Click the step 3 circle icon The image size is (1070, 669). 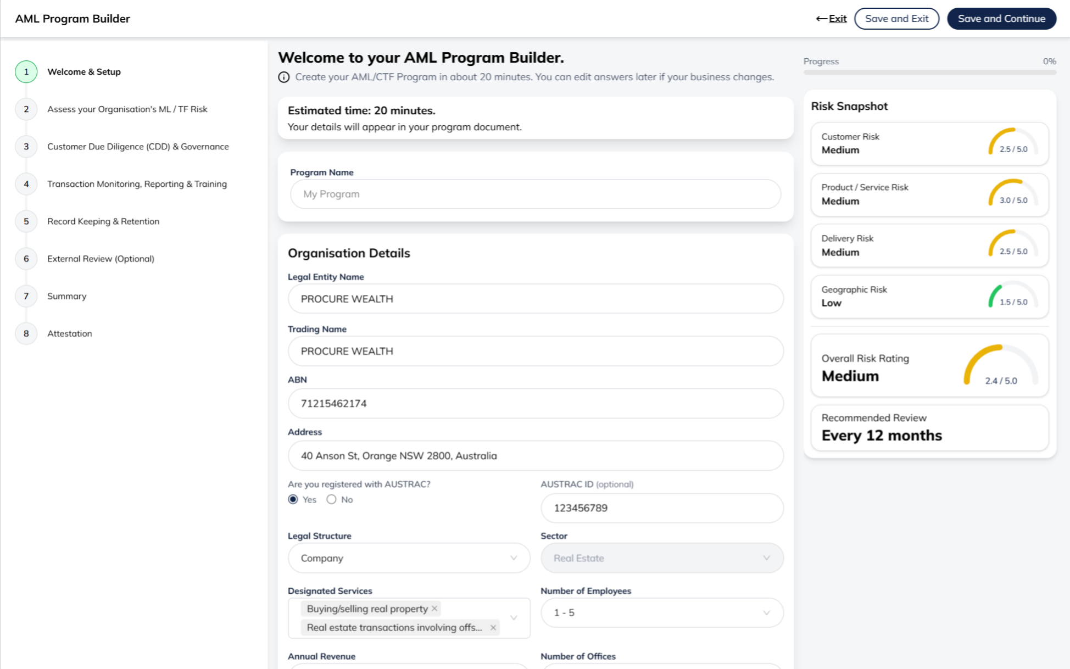26,147
